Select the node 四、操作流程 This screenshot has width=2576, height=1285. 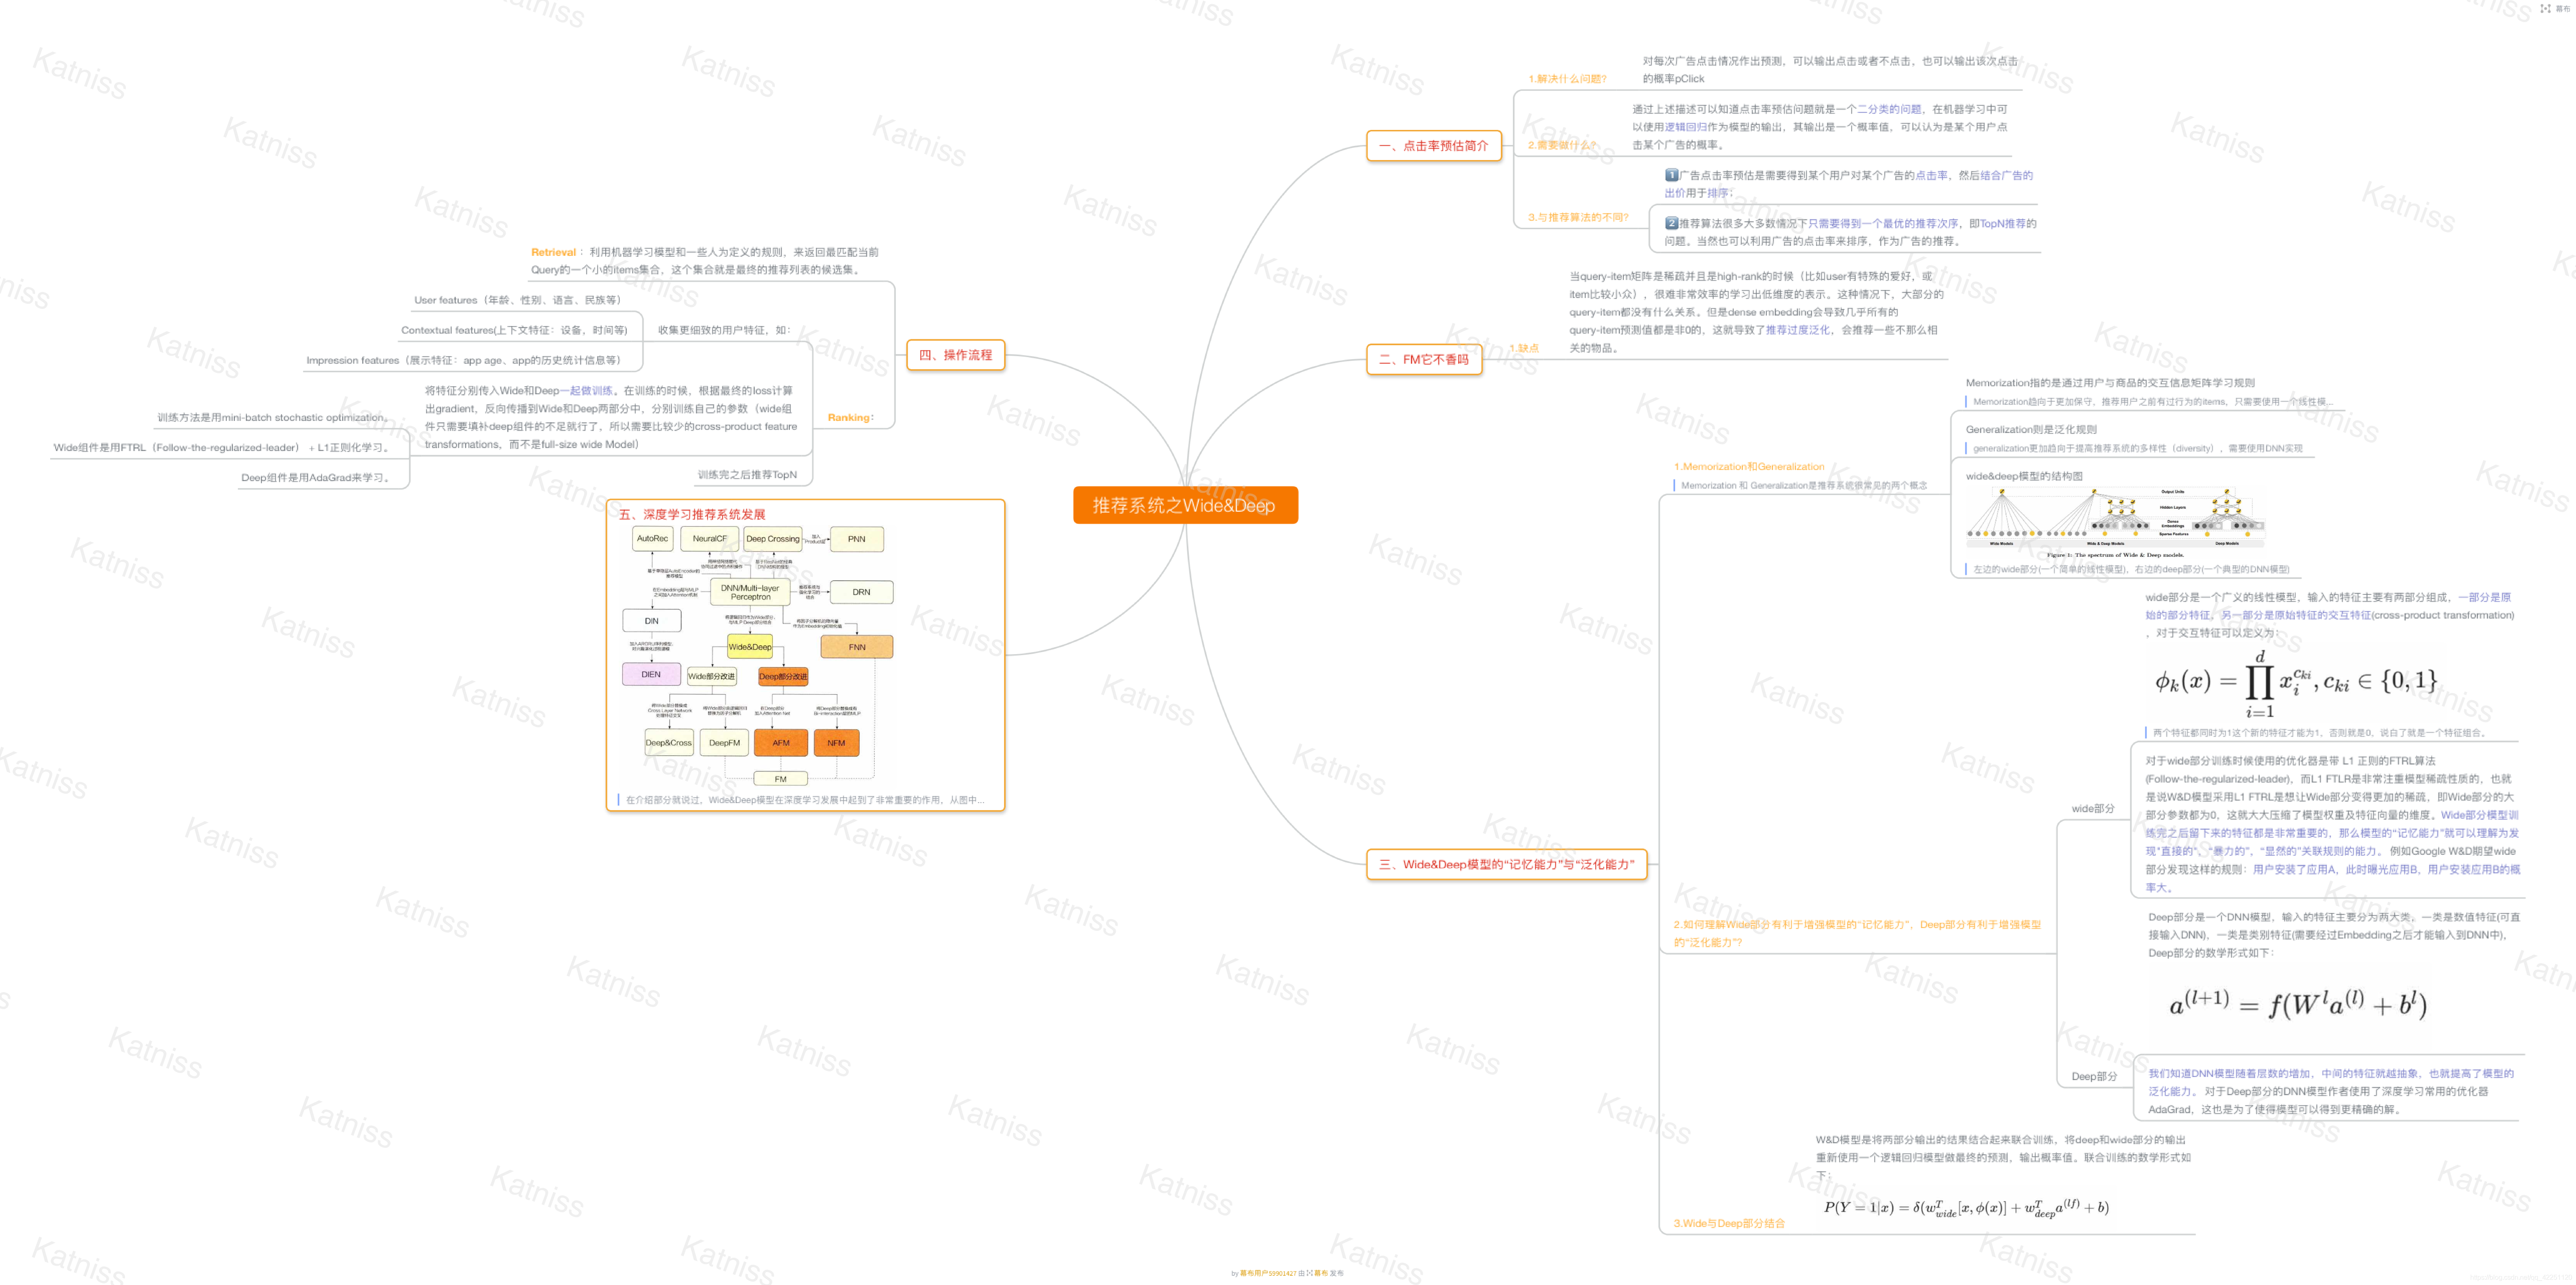pyautogui.click(x=955, y=355)
